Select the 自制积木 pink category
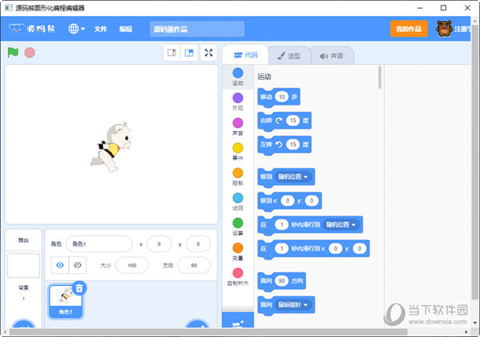Image resolution: width=480 pixels, height=337 pixels. click(238, 277)
